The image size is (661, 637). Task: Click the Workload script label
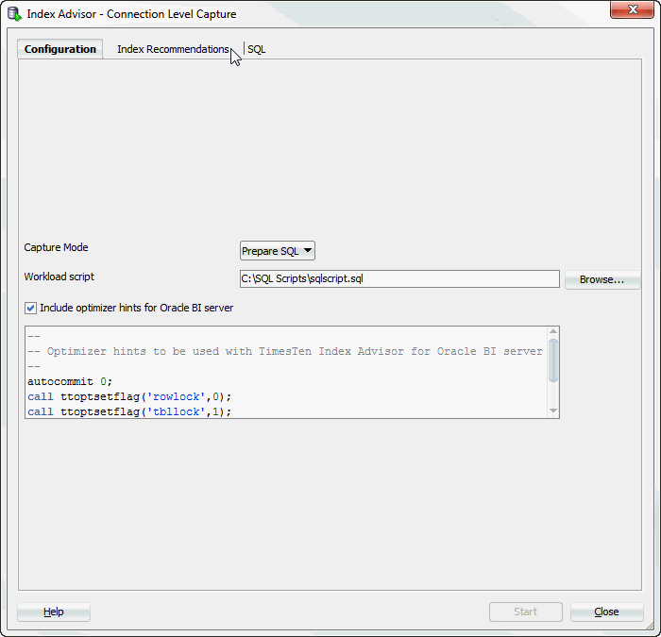tap(59, 277)
